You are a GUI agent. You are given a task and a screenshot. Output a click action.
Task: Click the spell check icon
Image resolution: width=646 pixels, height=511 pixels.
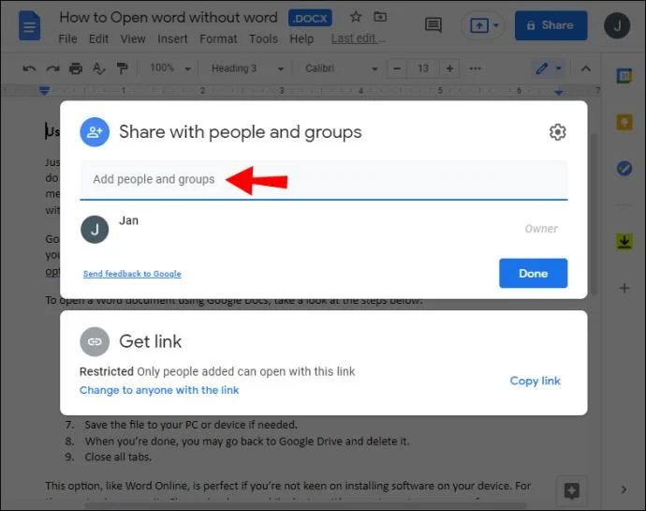pyautogui.click(x=99, y=68)
